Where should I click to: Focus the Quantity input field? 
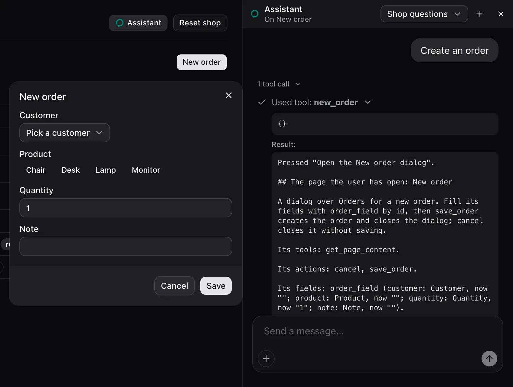[x=126, y=208]
